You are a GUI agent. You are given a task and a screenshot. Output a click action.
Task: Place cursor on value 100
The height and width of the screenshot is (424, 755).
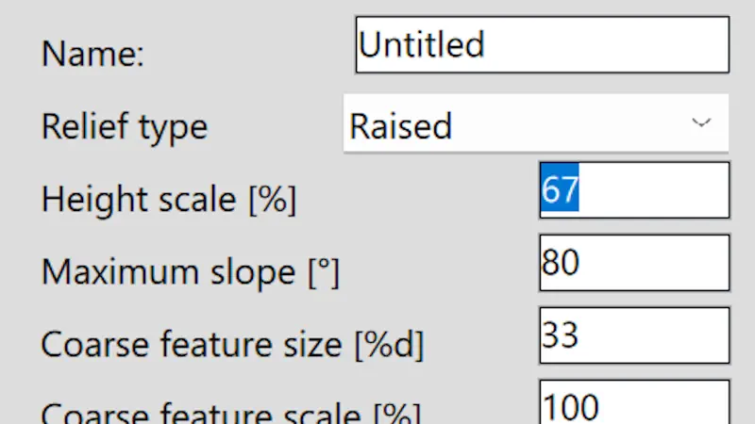click(570, 407)
